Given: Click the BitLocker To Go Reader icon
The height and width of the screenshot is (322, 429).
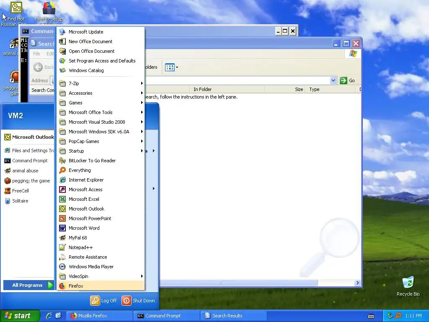Looking at the screenshot, I should (x=62, y=161).
